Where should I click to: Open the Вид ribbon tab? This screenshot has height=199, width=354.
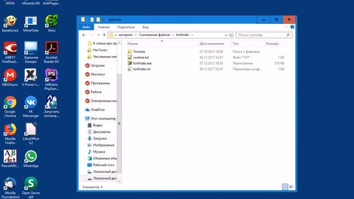click(x=145, y=27)
